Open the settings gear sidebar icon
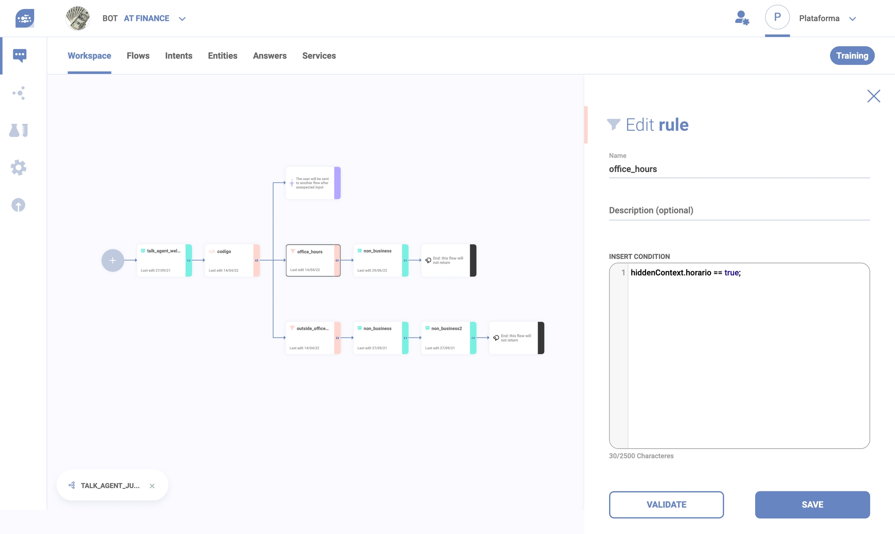Image resolution: width=895 pixels, height=534 pixels. [19, 168]
